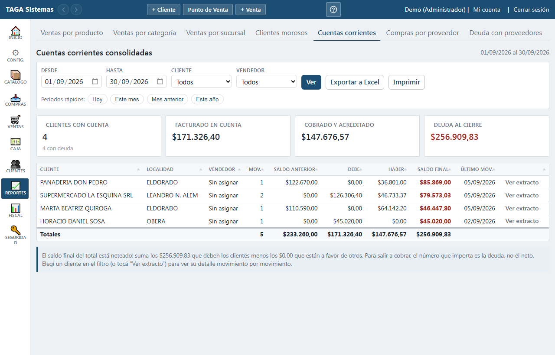Open the Seguridad key icon

tap(15, 235)
